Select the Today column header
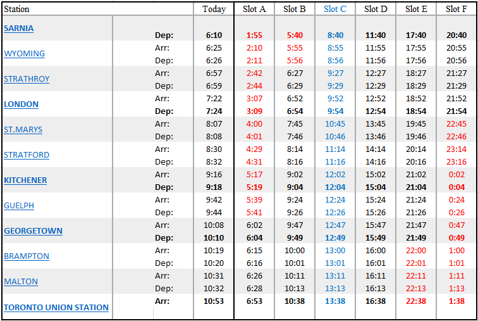The image size is (478, 321). (214, 9)
